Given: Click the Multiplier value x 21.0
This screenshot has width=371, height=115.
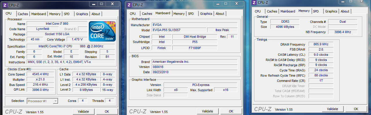Looking at the screenshot, I should point(40,79).
